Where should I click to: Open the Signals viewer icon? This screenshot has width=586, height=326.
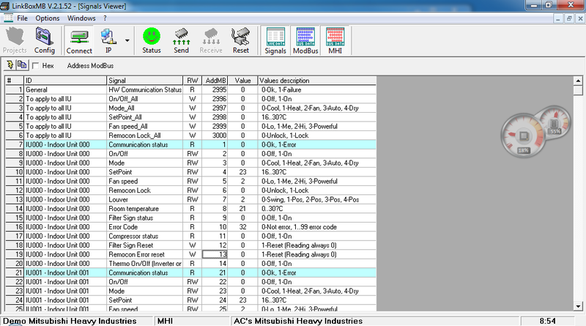click(x=275, y=40)
